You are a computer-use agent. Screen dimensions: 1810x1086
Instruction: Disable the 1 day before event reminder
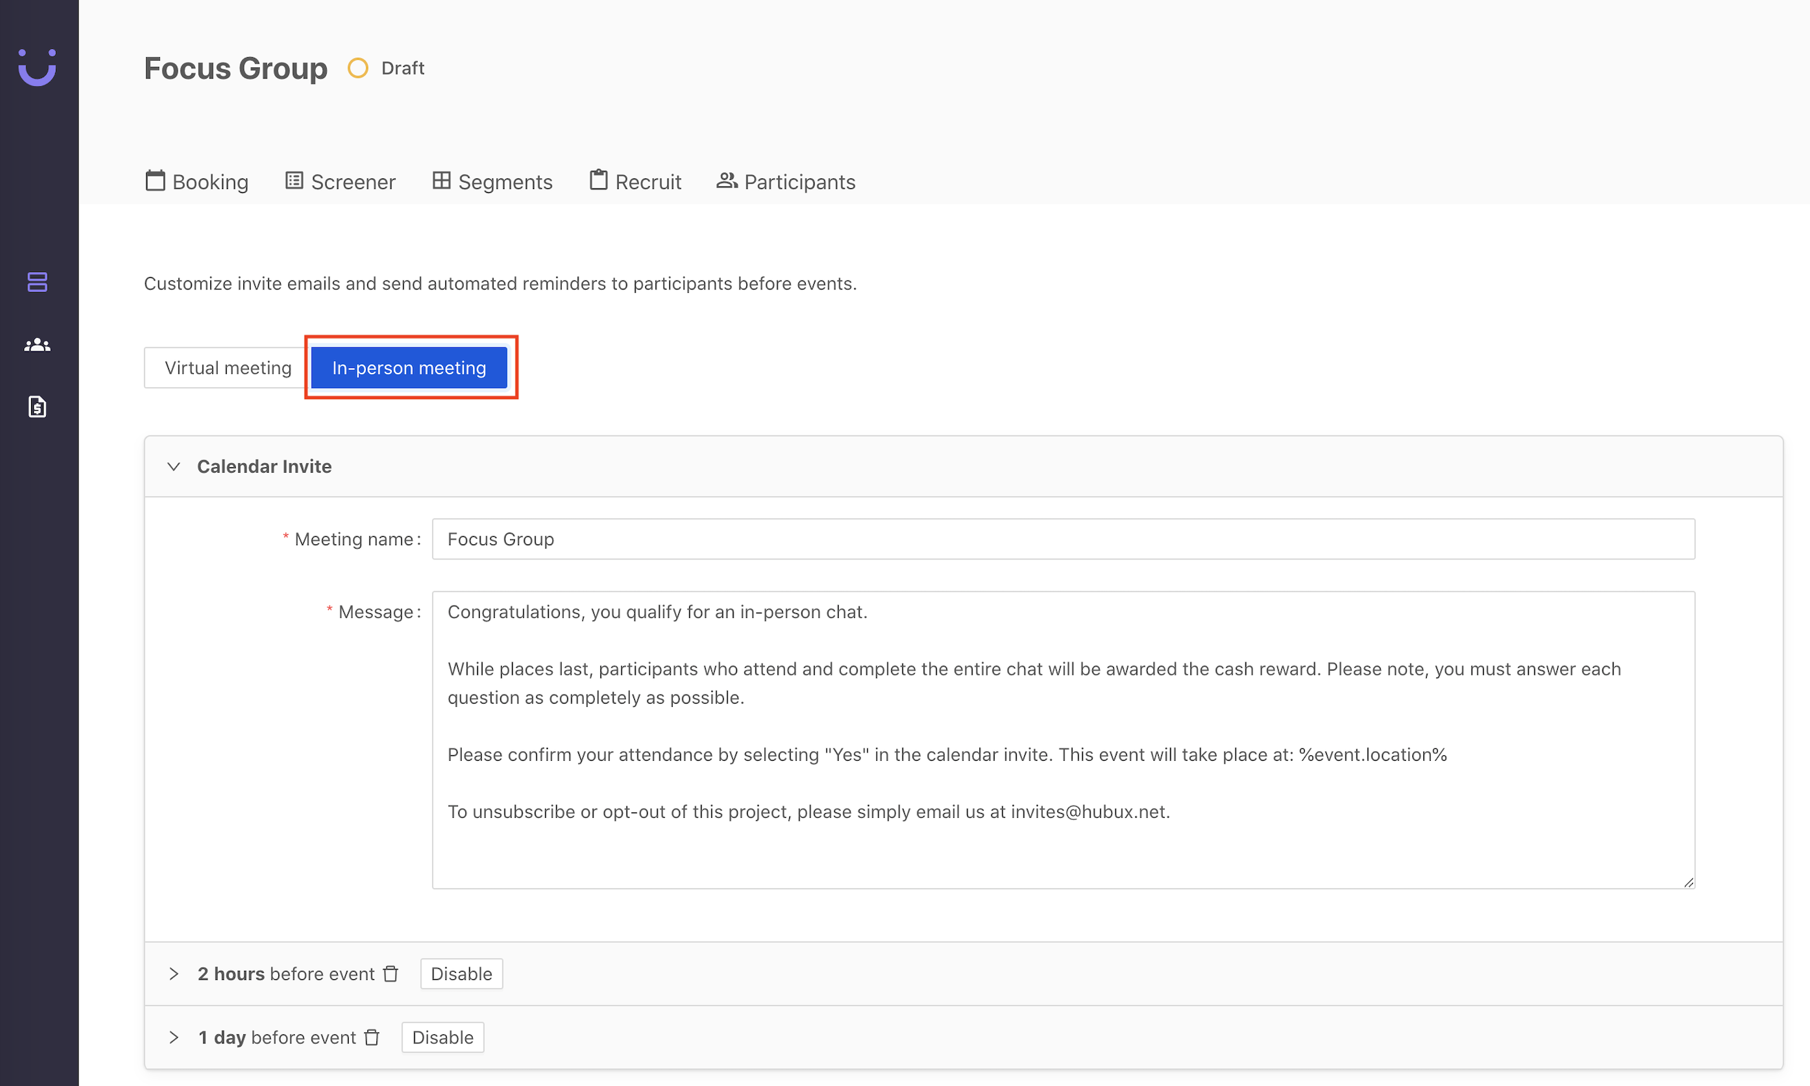(443, 1037)
